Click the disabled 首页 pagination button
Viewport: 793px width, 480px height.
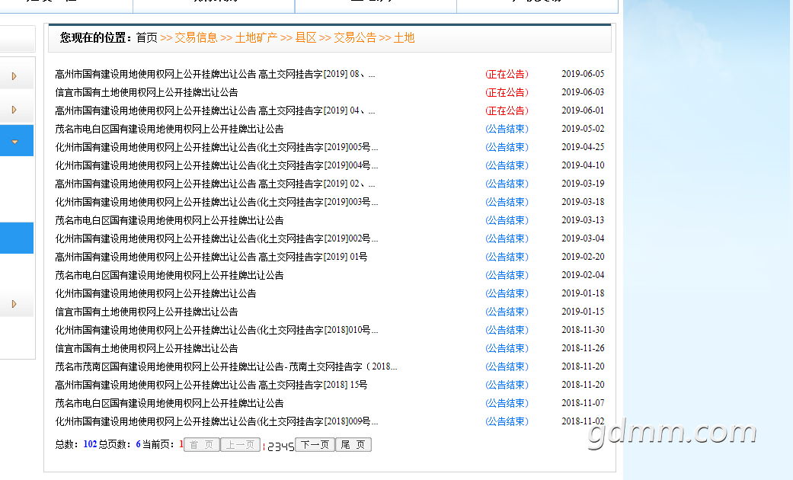coord(202,445)
